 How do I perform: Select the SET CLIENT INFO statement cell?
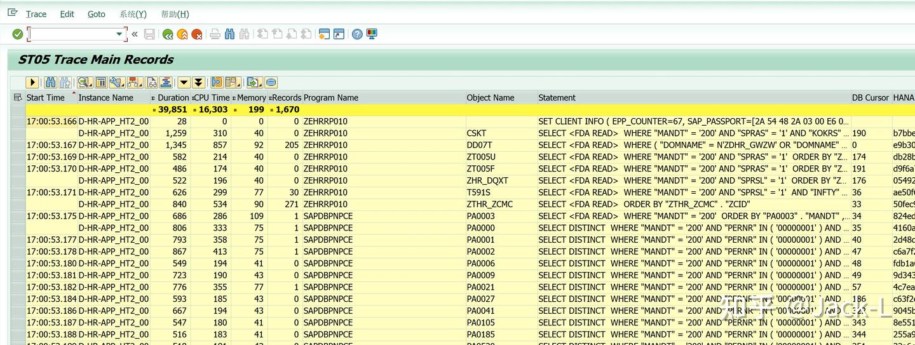point(694,121)
